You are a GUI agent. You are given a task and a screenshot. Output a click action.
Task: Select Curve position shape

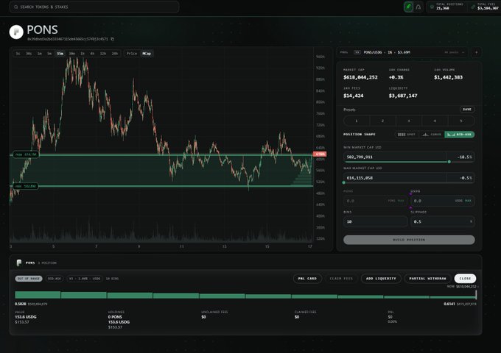point(432,135)
